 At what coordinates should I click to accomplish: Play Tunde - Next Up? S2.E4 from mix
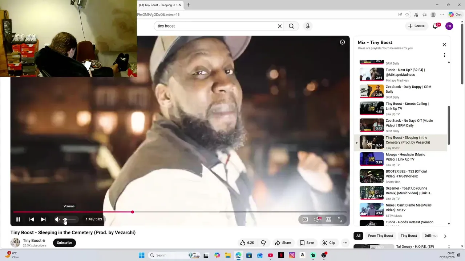pos(400,74)
